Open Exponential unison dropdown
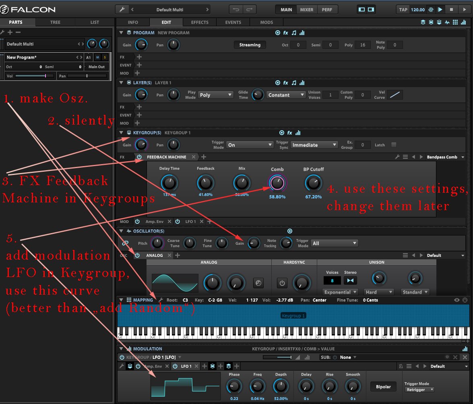The height and width of the screenshot is (404, 473). tap(340, 292)
